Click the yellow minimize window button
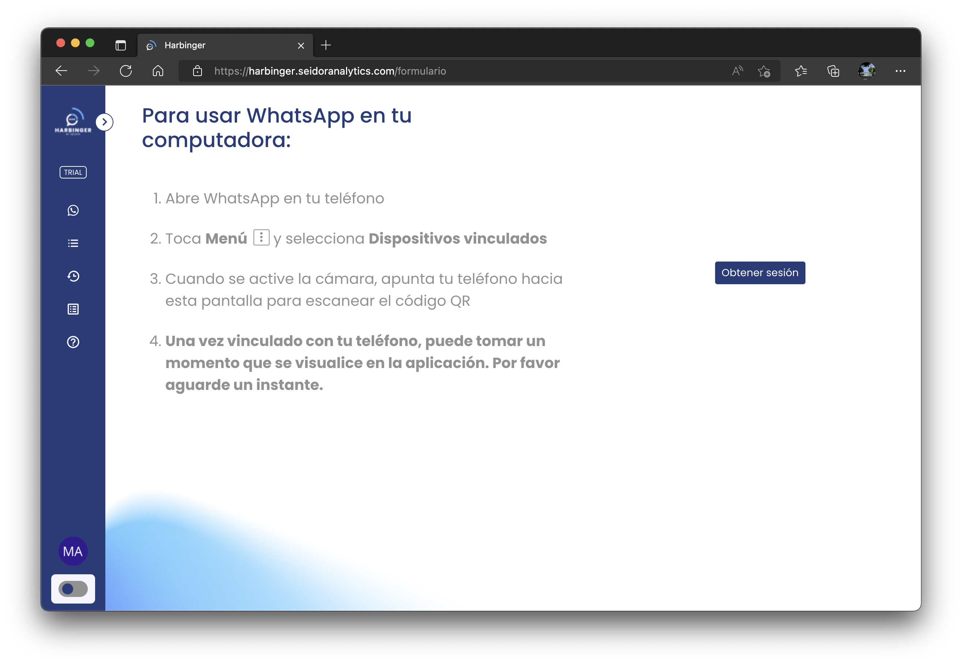The width and height of the screenshot is (962, 665). (x=75, y=43)
